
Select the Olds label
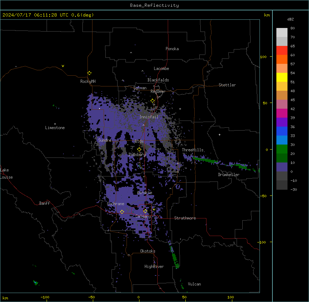[x=139, y=141]
